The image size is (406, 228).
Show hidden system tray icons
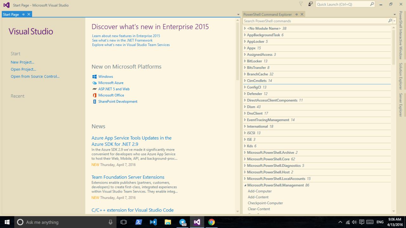pyautogui.click(x=340, y=222)
